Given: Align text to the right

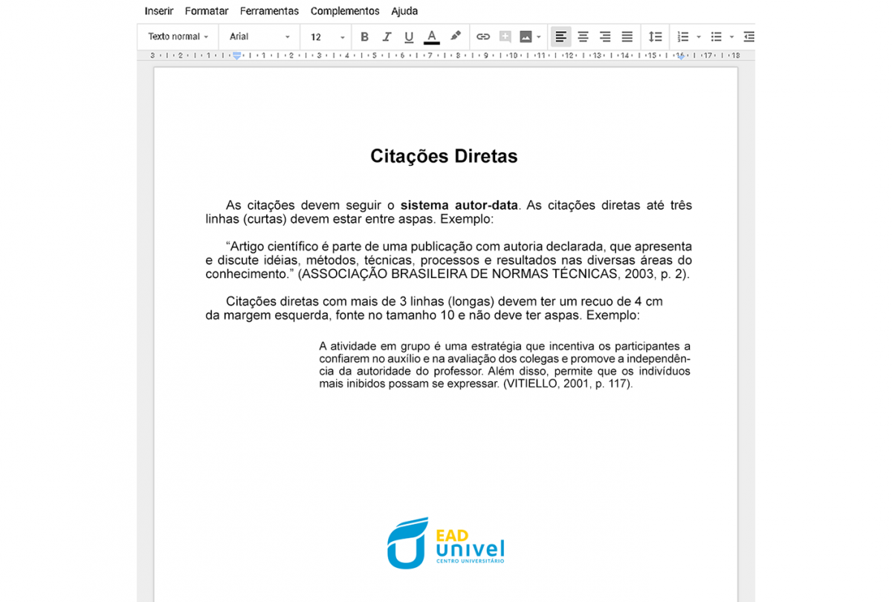Looking at the screenshot, I should click(605, 37).
